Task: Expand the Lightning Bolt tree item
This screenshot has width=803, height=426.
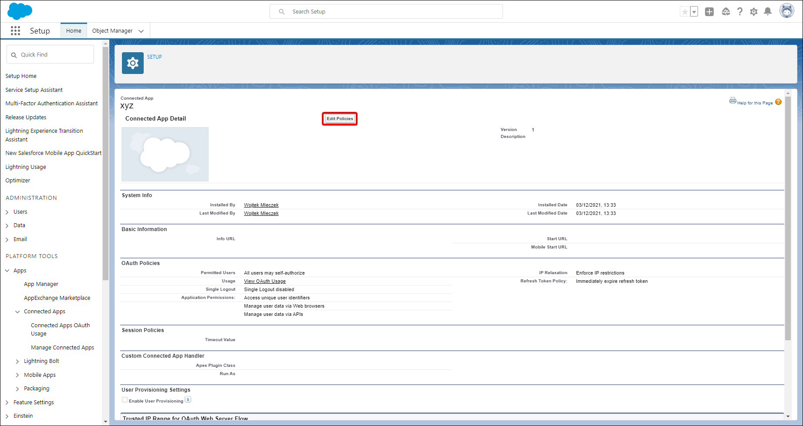Action: point(17,361)
